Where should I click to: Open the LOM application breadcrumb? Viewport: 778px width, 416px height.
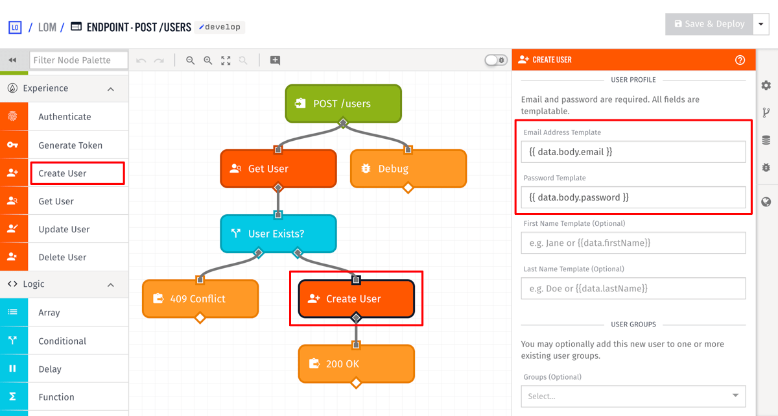(x=47, y=27)
